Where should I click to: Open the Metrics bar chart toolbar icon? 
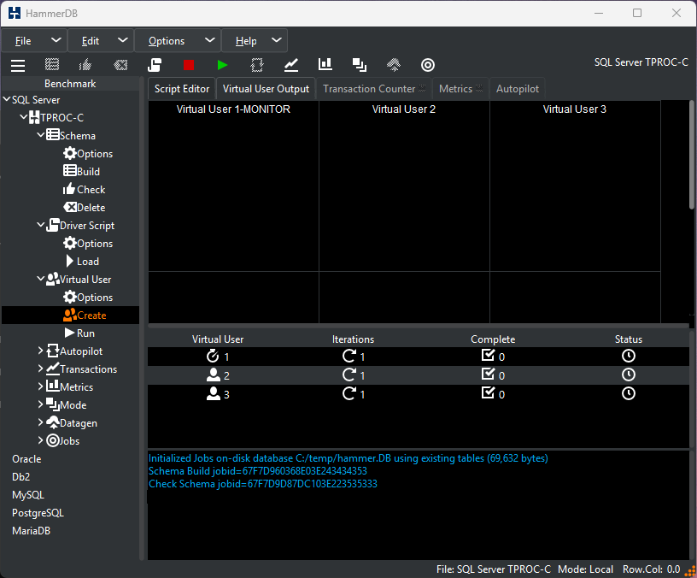click(x=325, y=64)
